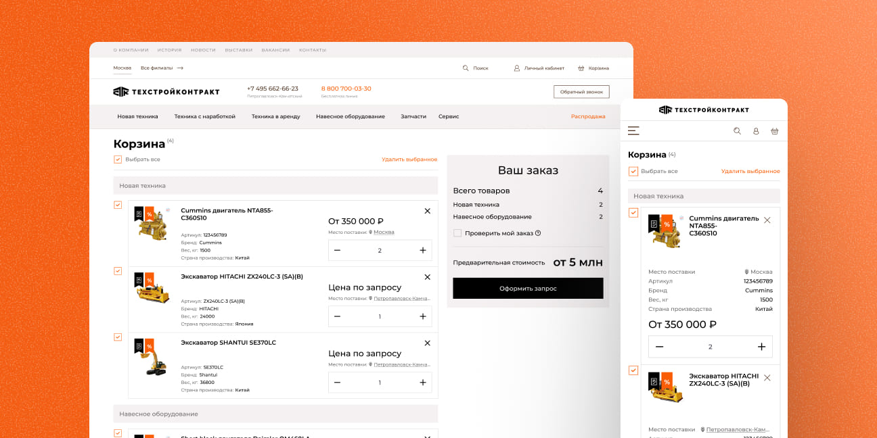Toggle Выбрать все checkbox in mobile view

(633, 172)
